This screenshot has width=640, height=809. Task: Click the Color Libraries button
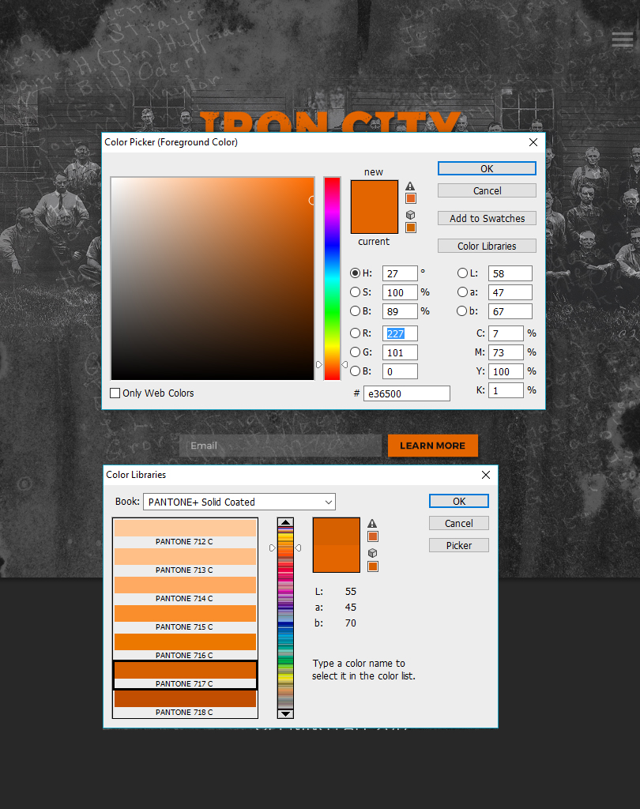487,246
